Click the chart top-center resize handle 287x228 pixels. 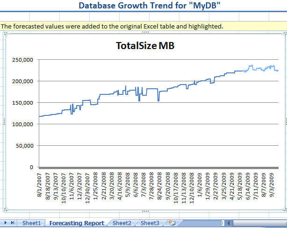(x=145, y=32)
